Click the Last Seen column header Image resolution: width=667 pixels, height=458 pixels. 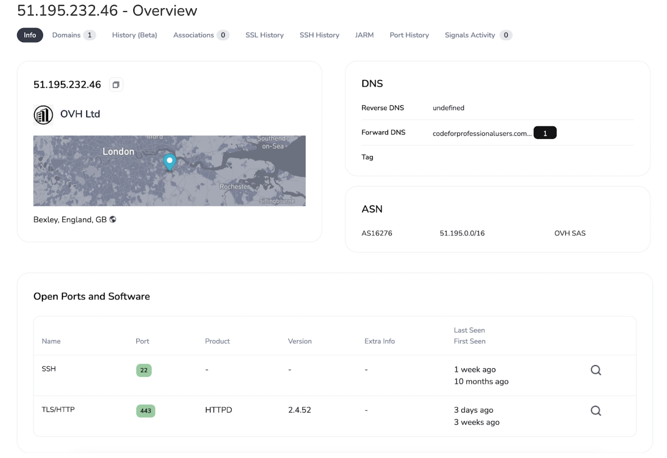(x=469, y=330)
